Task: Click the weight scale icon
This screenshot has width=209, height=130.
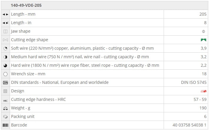Action: pyautogui.click(x=5, y=108)
